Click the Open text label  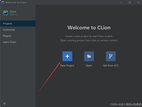tap(89, 65)
